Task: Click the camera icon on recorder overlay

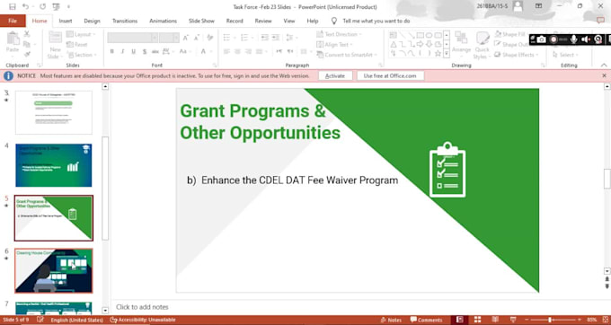Action: coord(541,40)
